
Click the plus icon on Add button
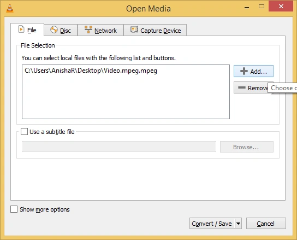tap(244, 71)
